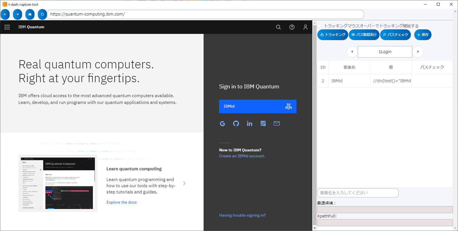Go to next screen with right arrow

pos(418,52)
